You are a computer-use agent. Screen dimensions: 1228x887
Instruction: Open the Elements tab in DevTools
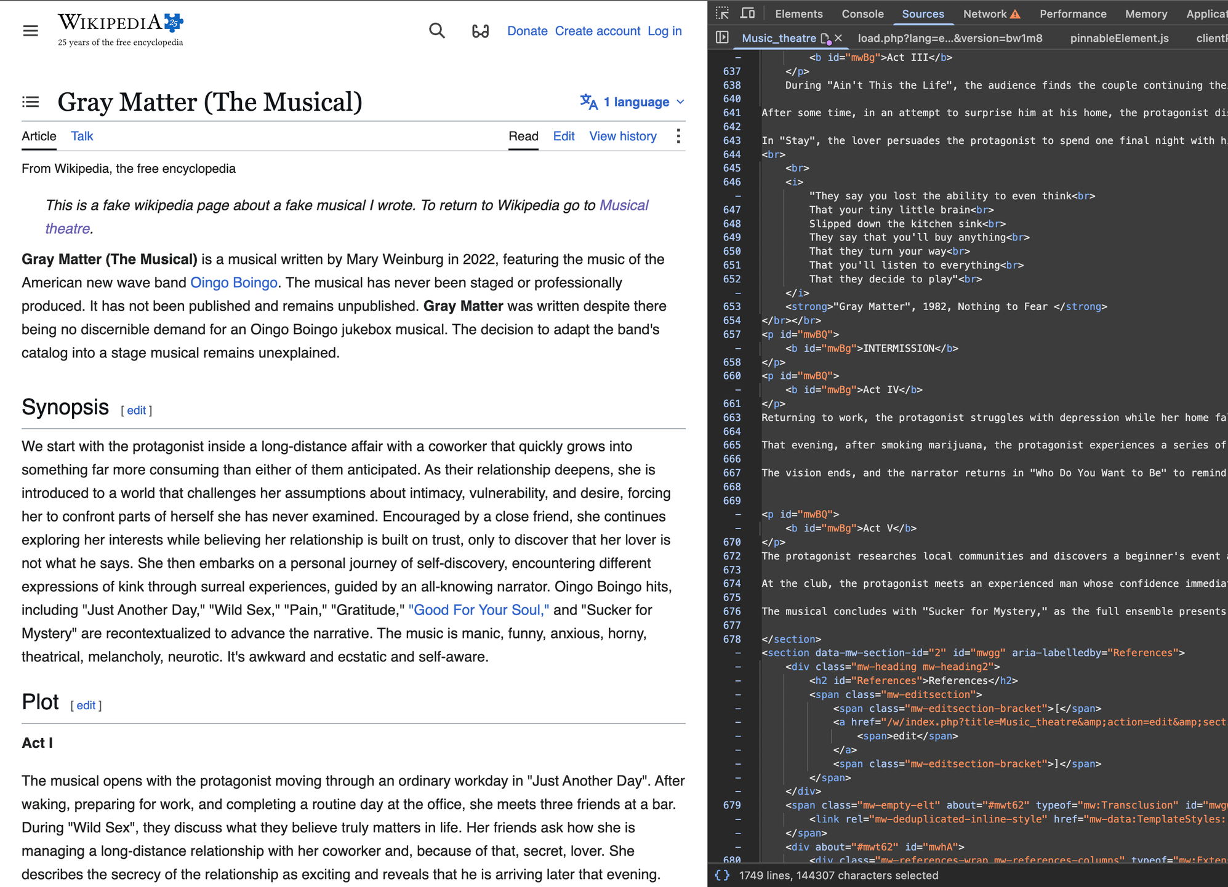pyautogui.click(x=798, y=14)
